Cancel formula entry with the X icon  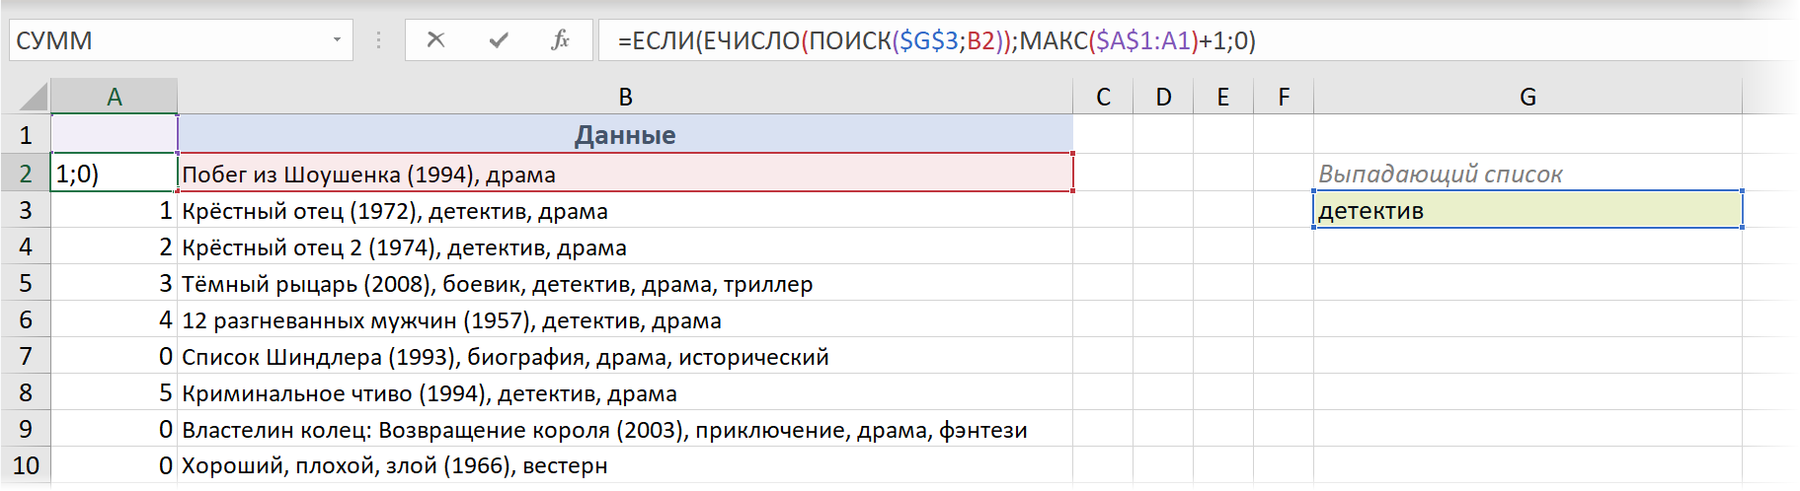[x=435, y=40]
